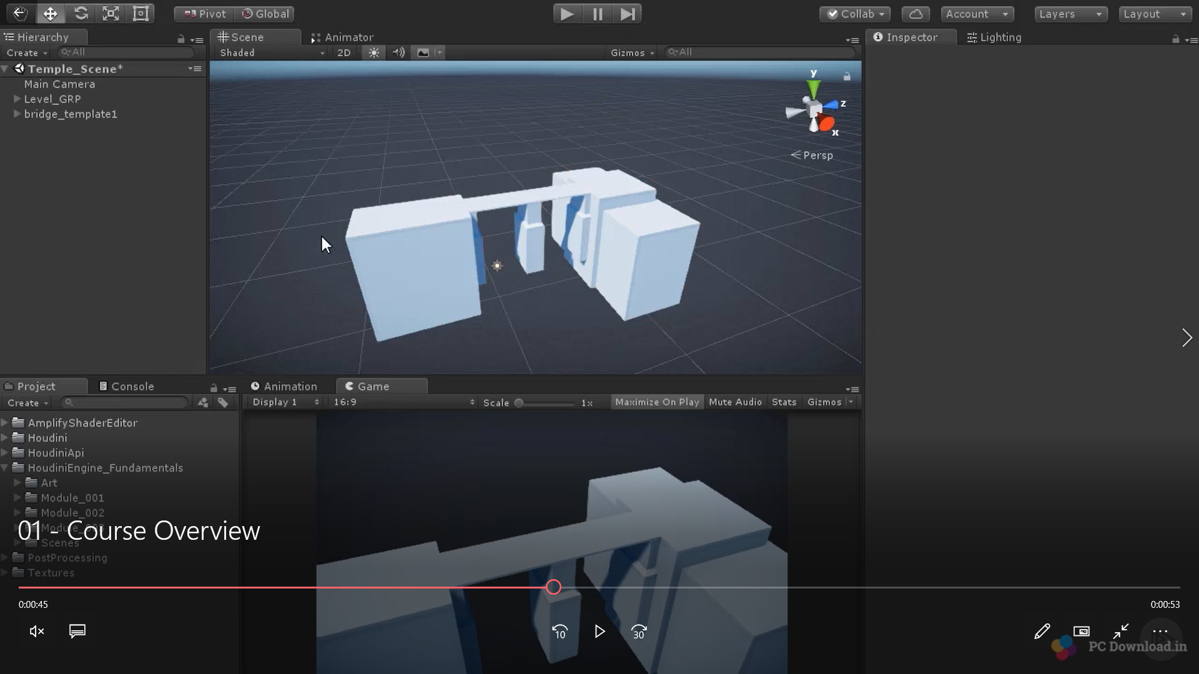
Task: Click Mute Audio in Game view
Action: point(735,402)
